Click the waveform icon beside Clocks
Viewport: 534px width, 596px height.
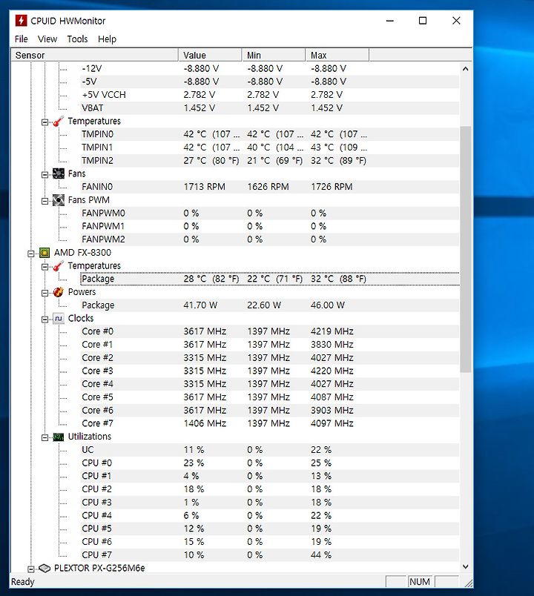[x=58, y=319]
